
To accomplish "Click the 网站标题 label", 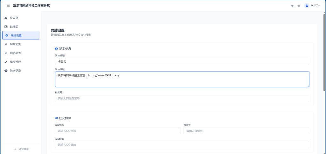I will pyautogui.click(x=60, y=55).
